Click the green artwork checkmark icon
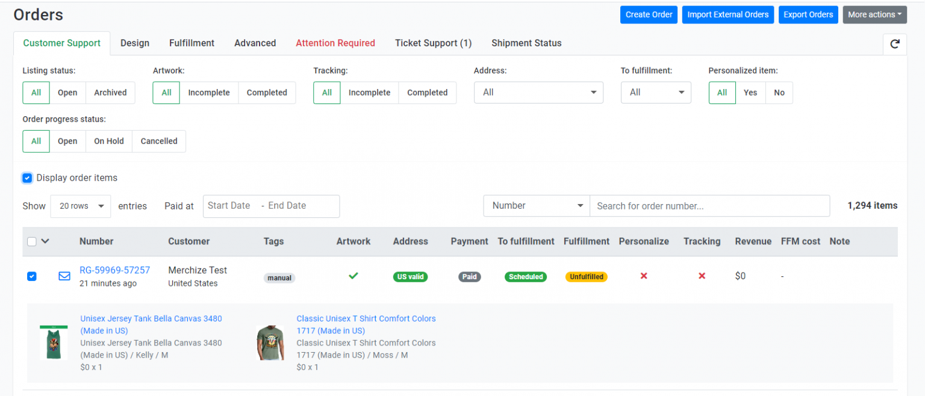 click(353, 276)
